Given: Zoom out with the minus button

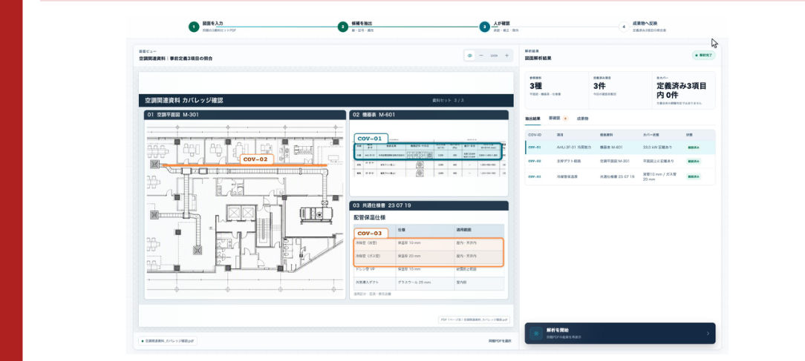Looking at the screenshot, I should [x=481, y=56].
